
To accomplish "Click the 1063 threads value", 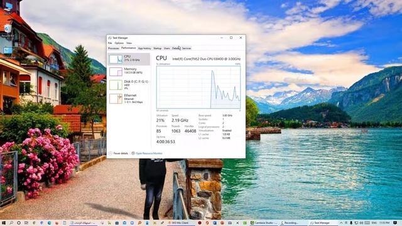I will click(176, 131).
